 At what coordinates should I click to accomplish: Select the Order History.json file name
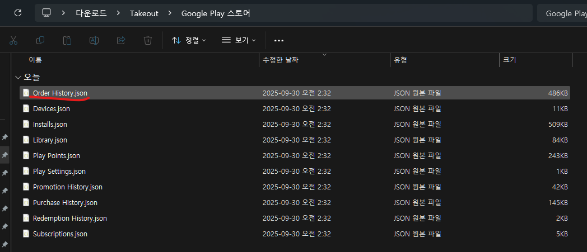(x=60, y=93)
